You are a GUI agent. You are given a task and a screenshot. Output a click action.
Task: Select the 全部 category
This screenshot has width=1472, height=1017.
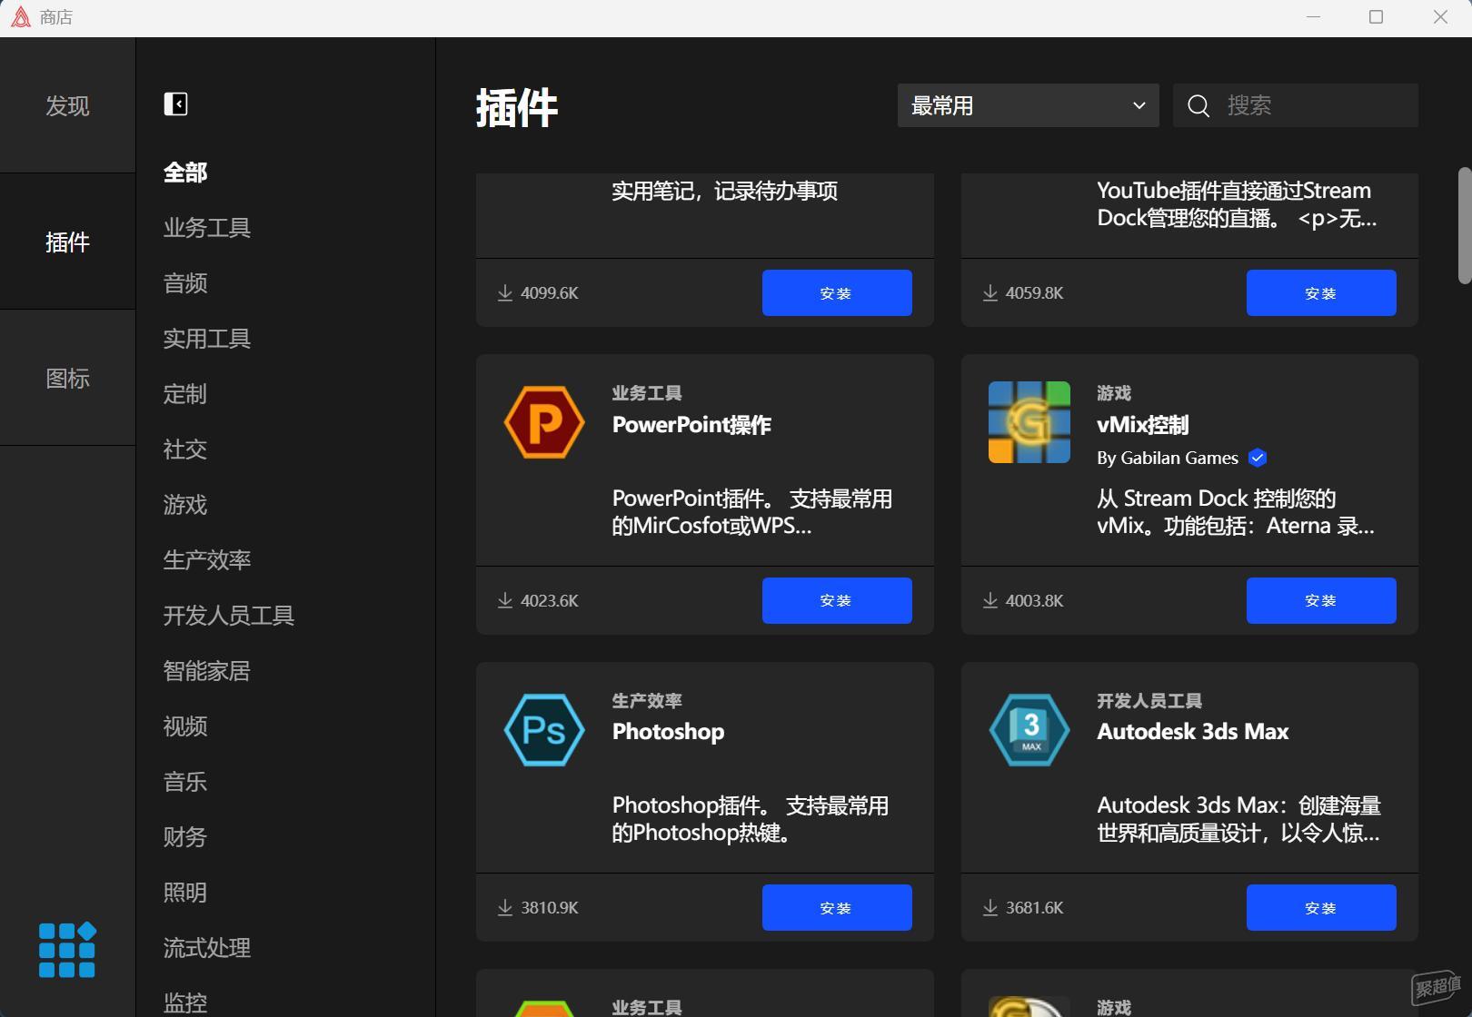point(185,173)
